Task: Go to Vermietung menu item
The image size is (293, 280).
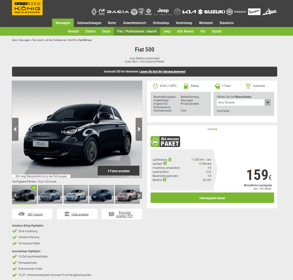Action: tap(184, 23)
